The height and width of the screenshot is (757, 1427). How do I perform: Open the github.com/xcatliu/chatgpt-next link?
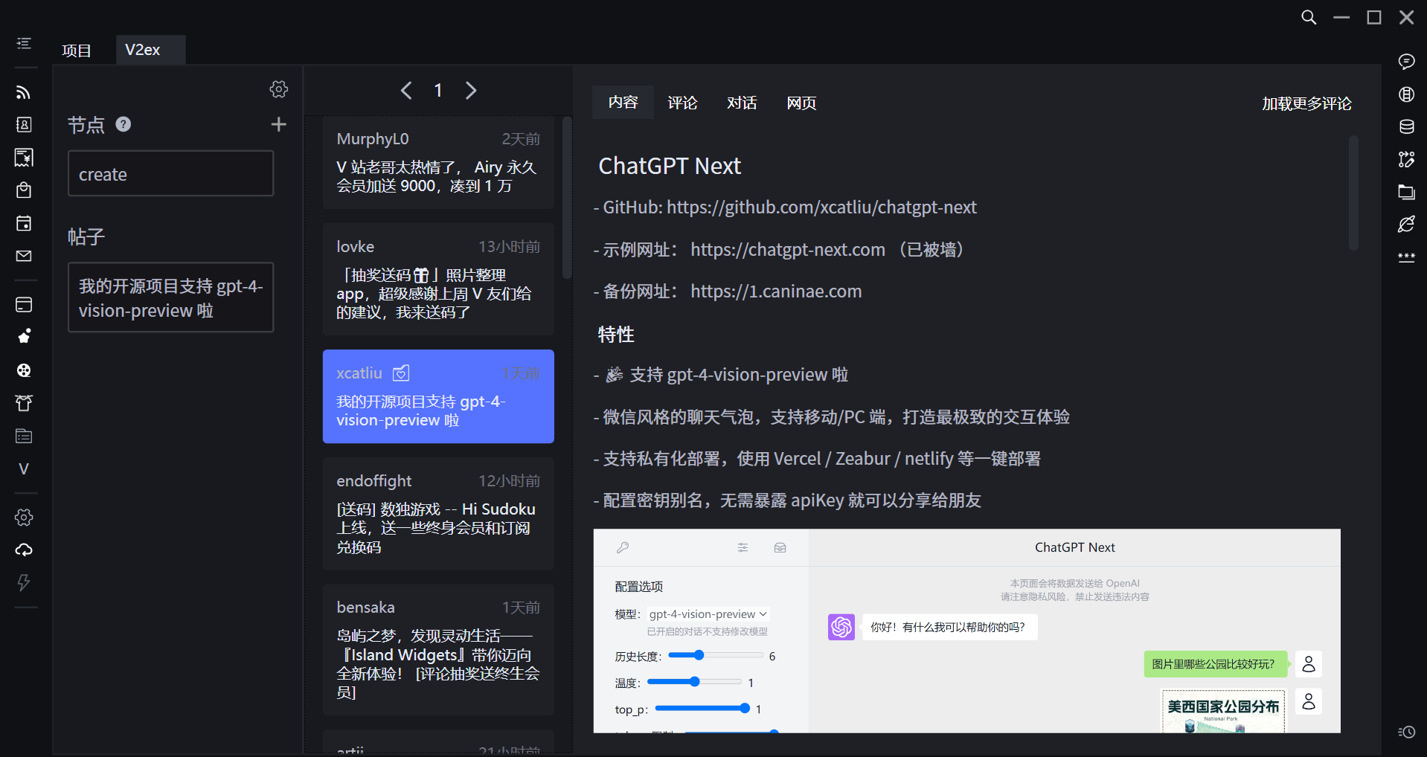pos(821,207)
